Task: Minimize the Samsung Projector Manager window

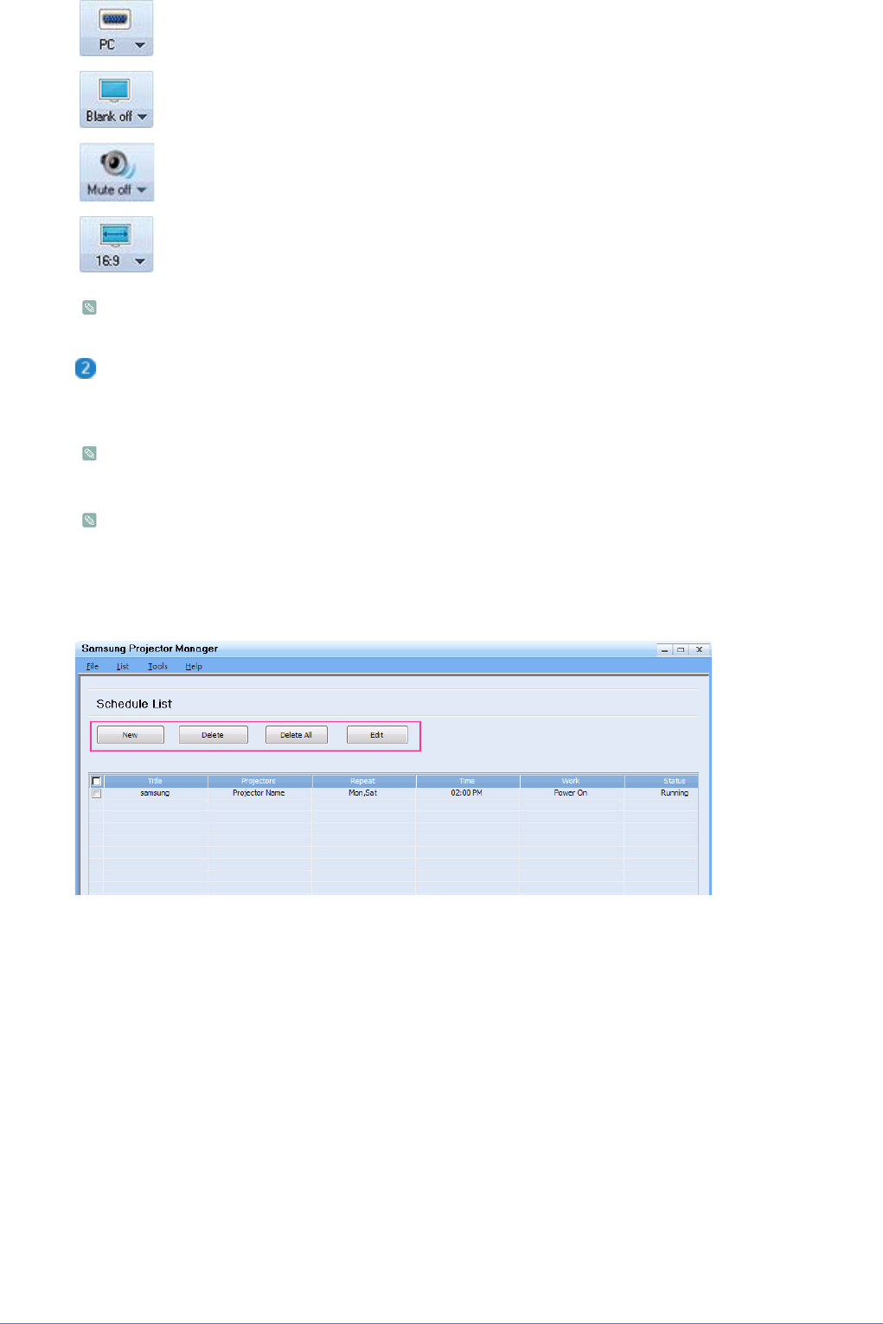Action: pyautogui.click(x=664, y=649)
